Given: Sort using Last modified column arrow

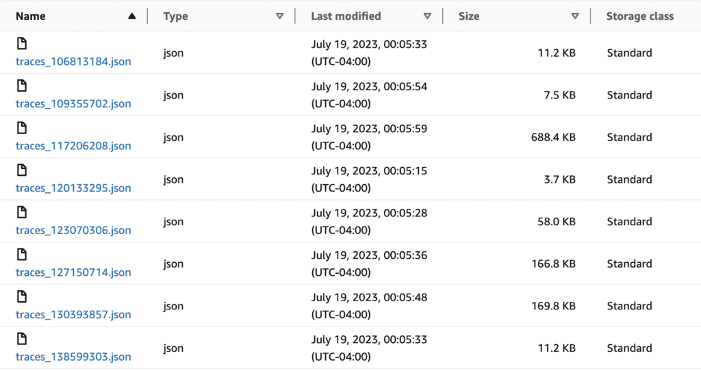Looking at the screenshot, I should point(427,16).
